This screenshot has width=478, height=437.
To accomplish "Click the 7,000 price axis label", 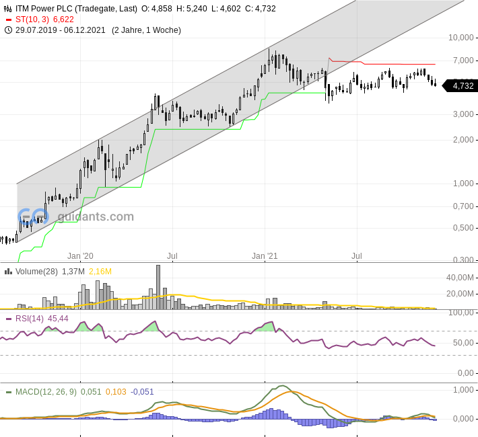I will click(x=463, y=61).
